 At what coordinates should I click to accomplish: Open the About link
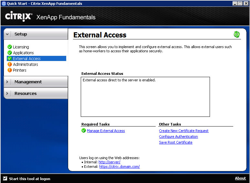pos(240,178)
